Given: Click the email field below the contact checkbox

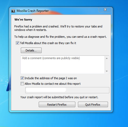Looking at the screenshot, I should pyautogui.click(x=67, y=90).
